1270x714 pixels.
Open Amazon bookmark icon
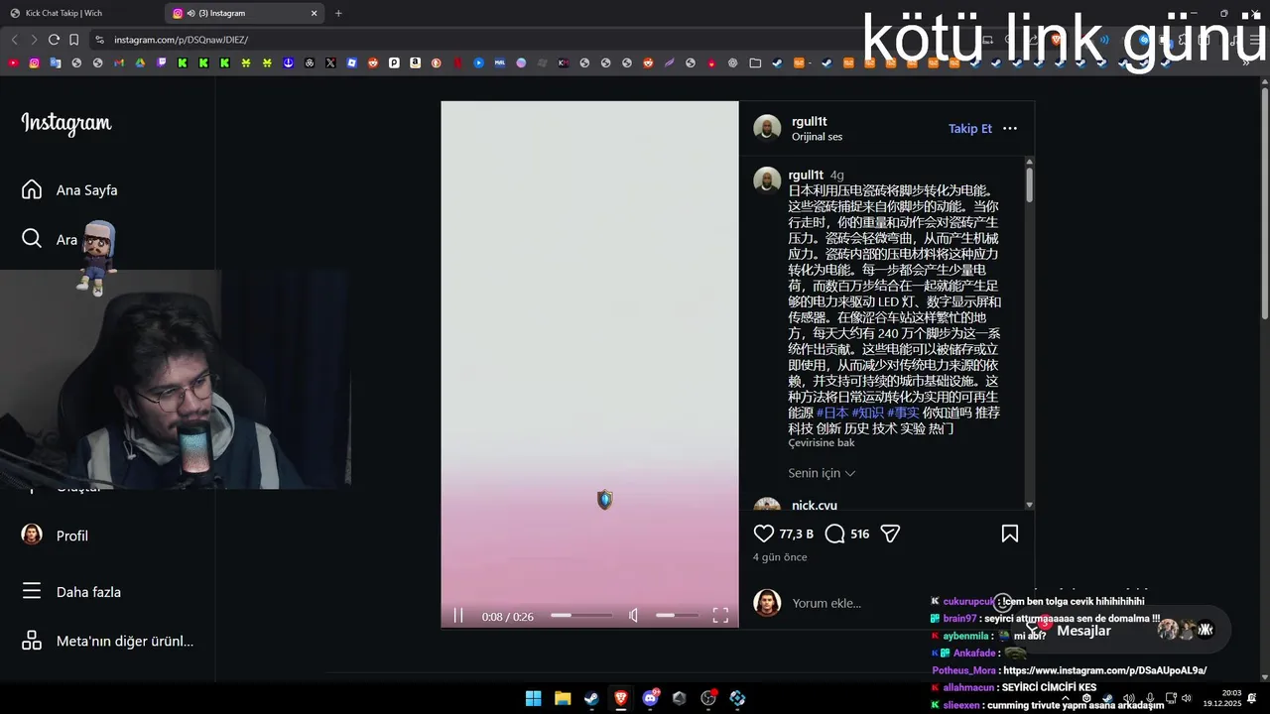click(x=415, y=62)
